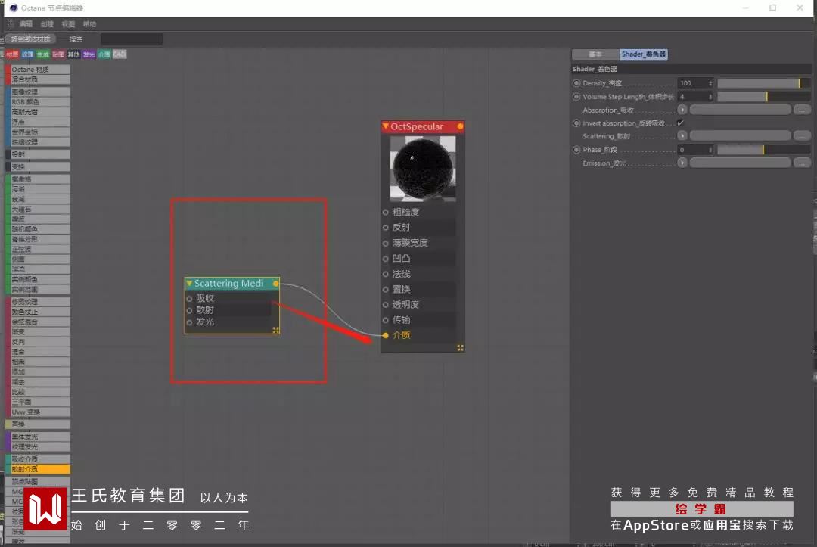The image size is (817, 547).
Task: Click the menu grip handle icon
Action: click(11, 24)
